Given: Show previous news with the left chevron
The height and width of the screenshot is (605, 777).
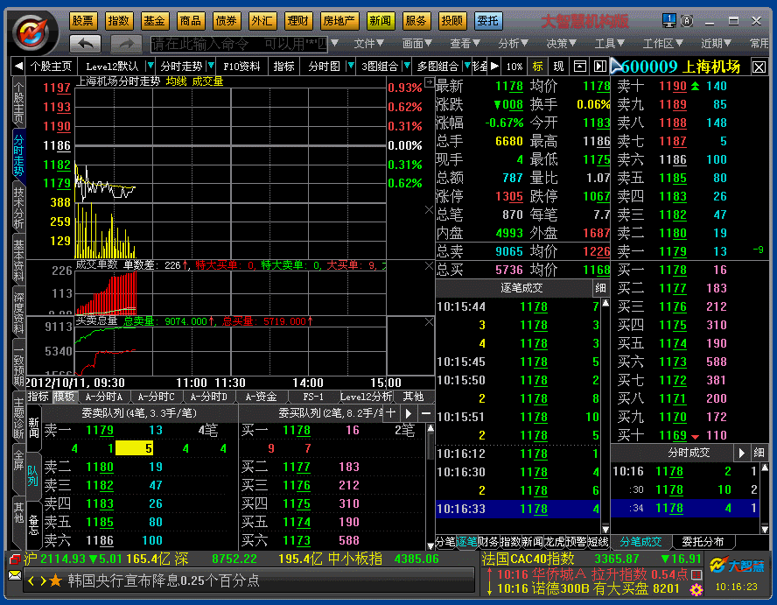Looking at the screenshot, I should tap(31, 580).
